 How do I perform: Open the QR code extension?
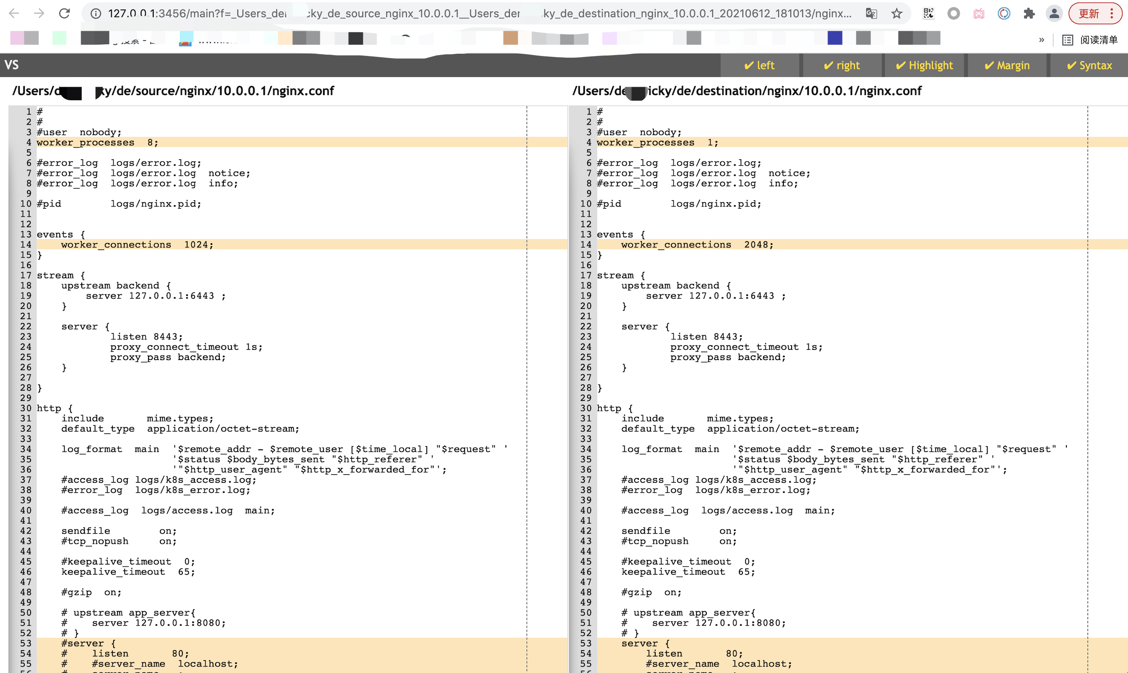pos(928,13)
